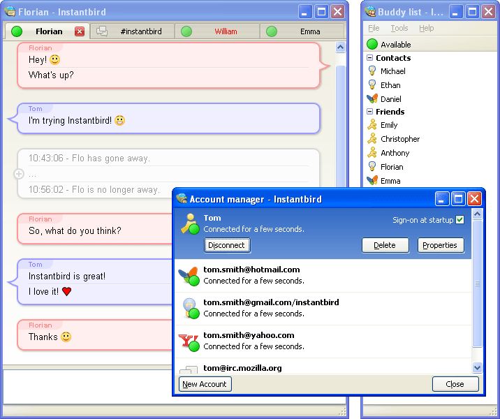Click the Yahoo icon beside tom.smith@yahoo.com

(188, 341)
